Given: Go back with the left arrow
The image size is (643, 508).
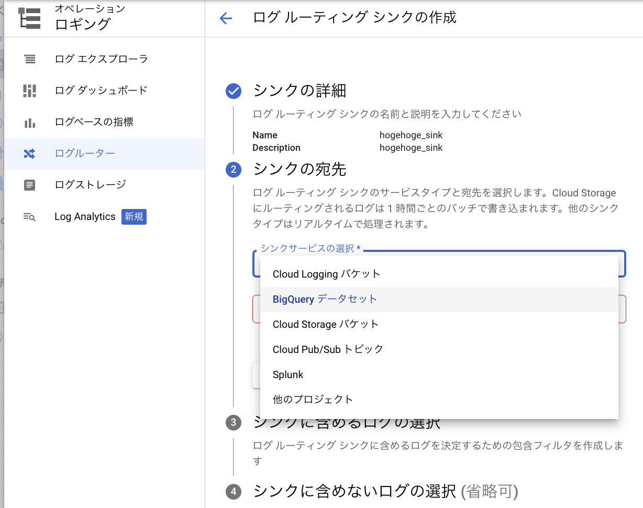Looking at the screenshot, I should tap(226, 18).
